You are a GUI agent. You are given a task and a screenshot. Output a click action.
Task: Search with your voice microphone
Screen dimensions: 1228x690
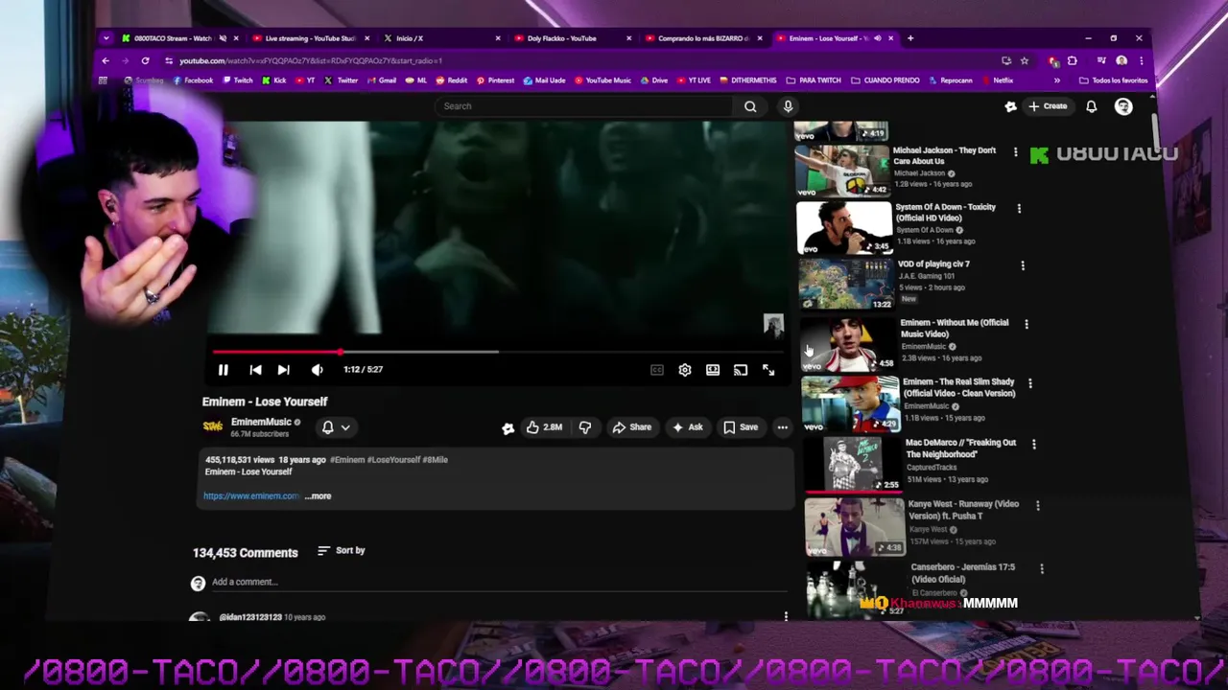(788, 106)
